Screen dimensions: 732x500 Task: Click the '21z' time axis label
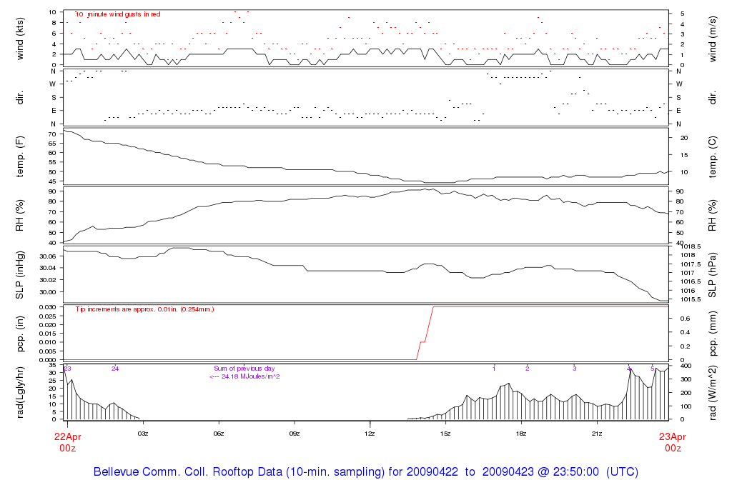pos(597,434)
